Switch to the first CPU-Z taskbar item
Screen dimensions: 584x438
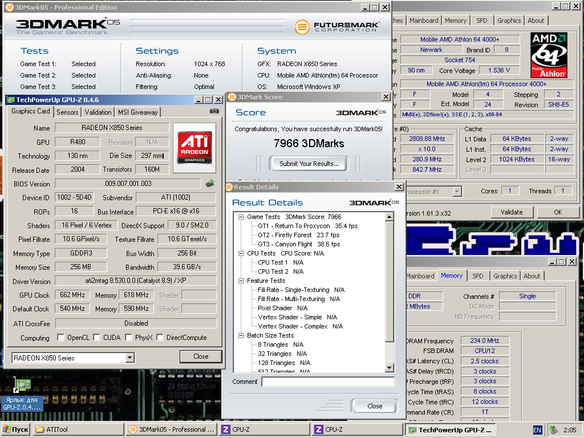pos(265,429)
